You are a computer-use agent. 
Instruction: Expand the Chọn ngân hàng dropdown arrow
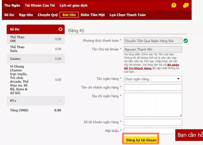coord(178,79)
